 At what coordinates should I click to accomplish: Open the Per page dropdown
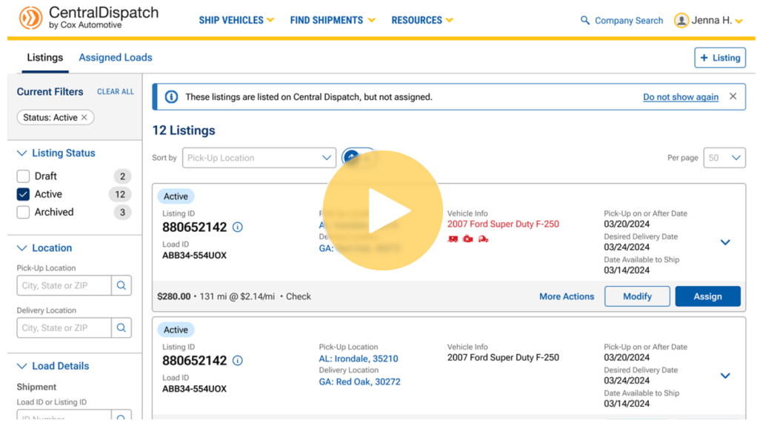(x=724, y=158)
